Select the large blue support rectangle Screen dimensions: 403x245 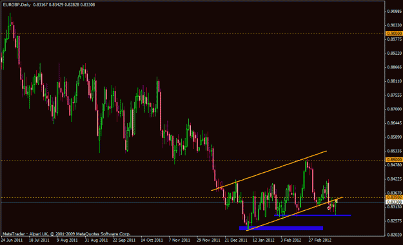pyautogui.click(x=281, y=228)
